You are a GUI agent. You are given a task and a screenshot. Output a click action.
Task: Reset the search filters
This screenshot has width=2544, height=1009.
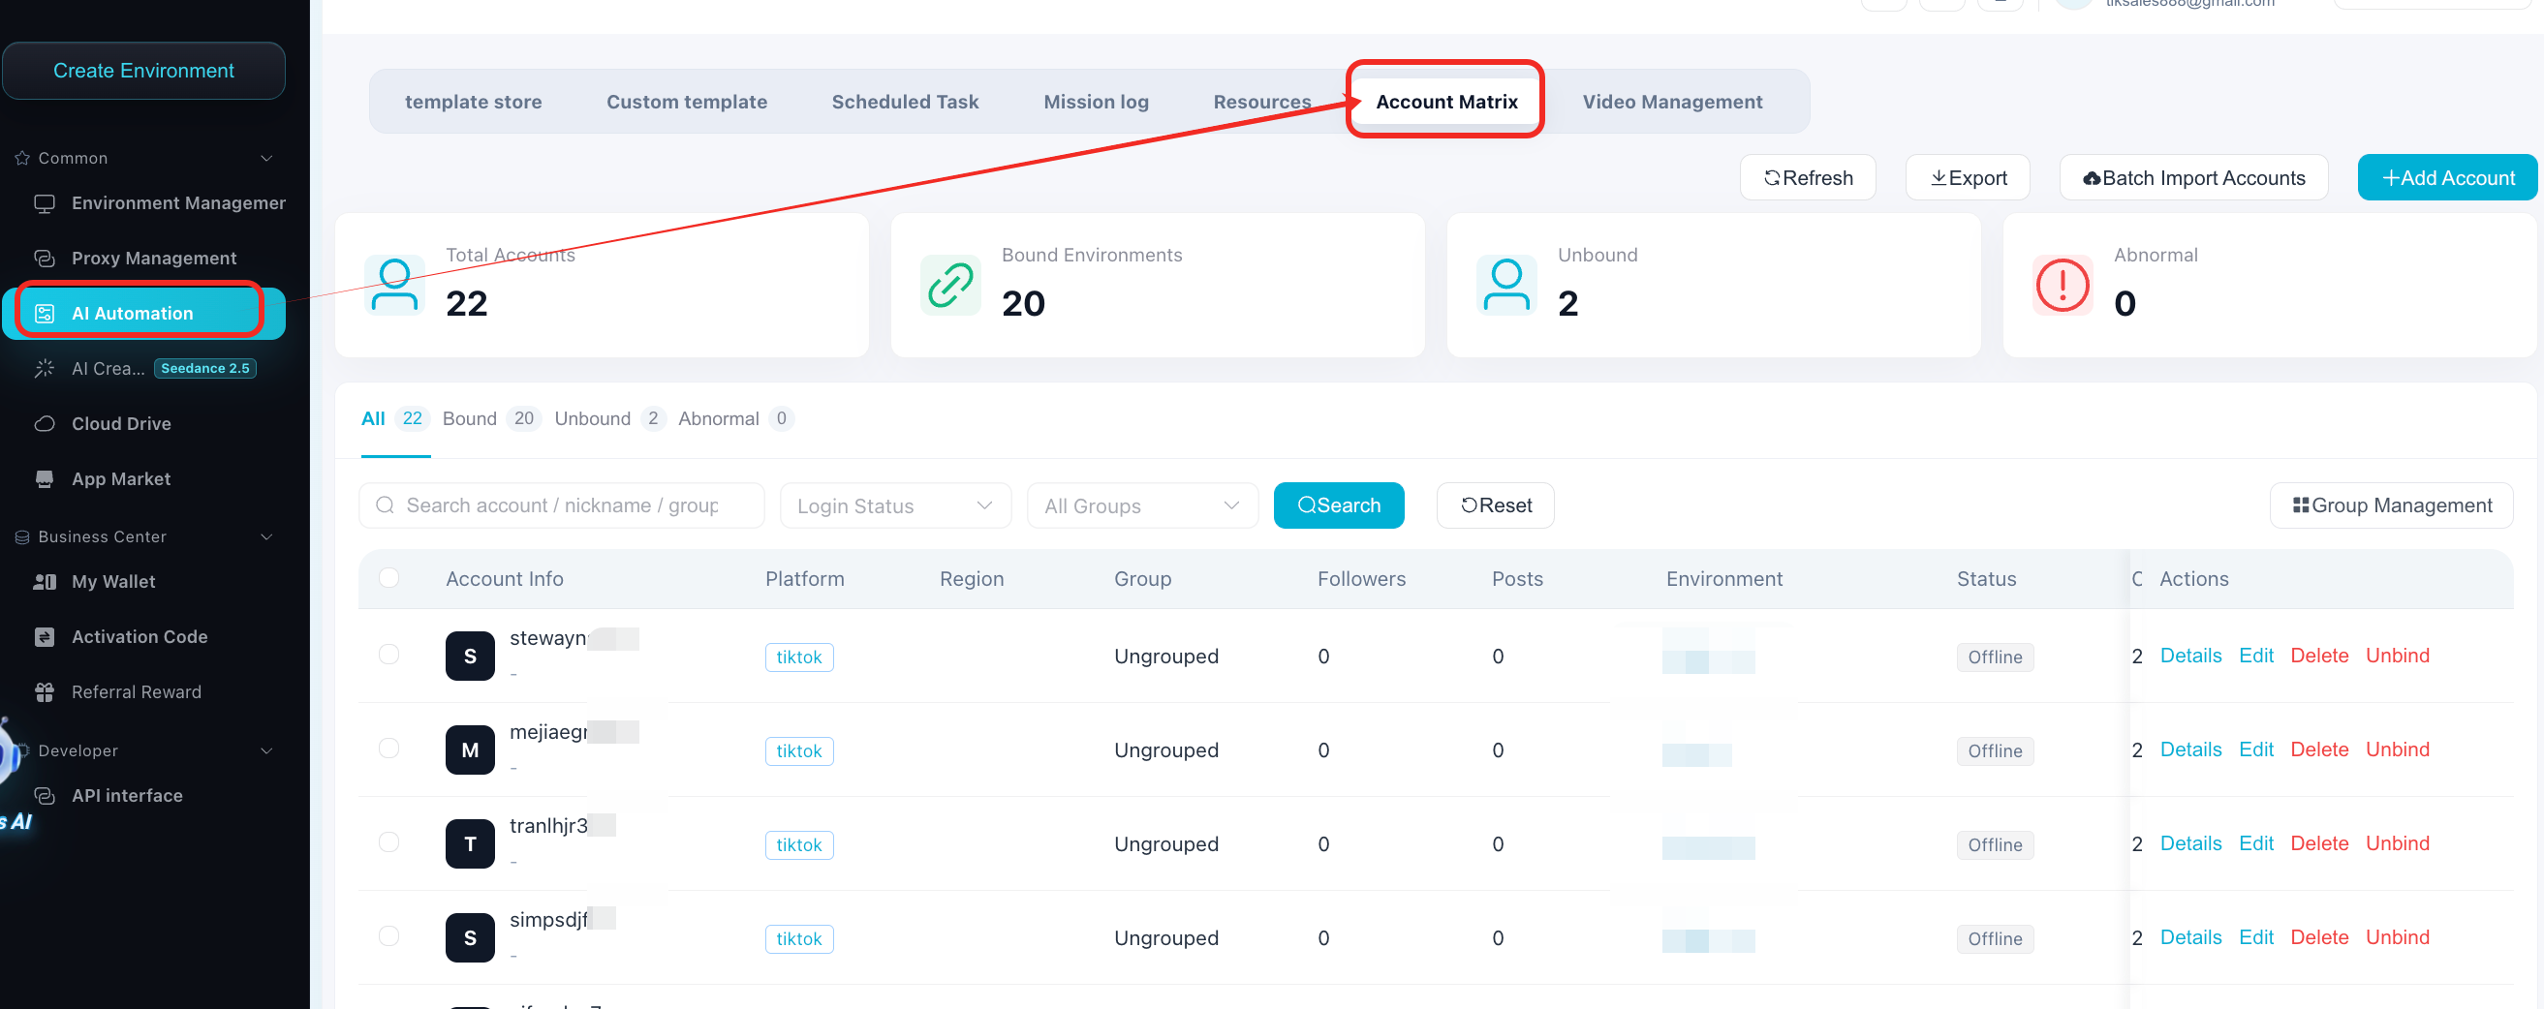coord(1495,506)
